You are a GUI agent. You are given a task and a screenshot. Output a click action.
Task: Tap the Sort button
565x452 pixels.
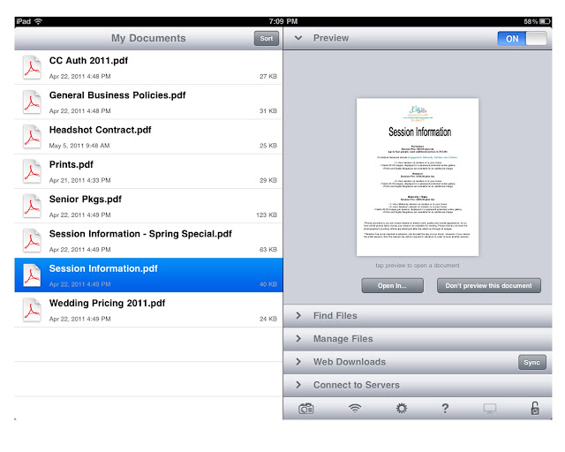point(267,39)
